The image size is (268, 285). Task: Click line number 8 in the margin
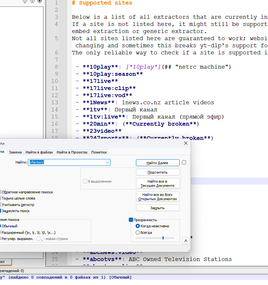pos(57,67)
